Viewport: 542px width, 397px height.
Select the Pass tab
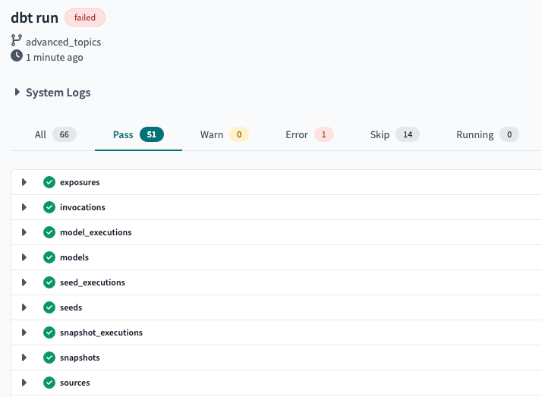click(x=138, y=135)
